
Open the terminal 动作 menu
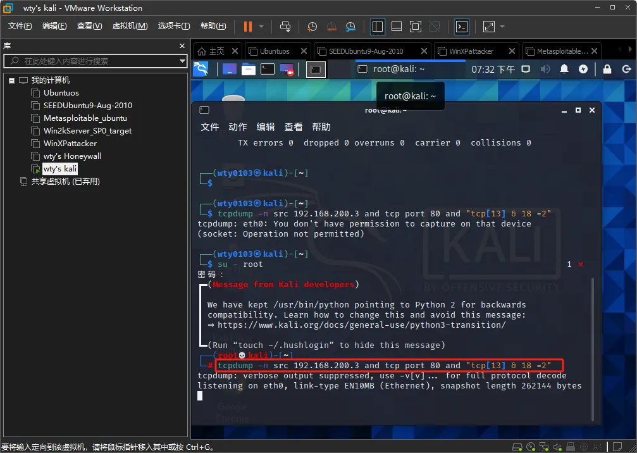[238, 127]
